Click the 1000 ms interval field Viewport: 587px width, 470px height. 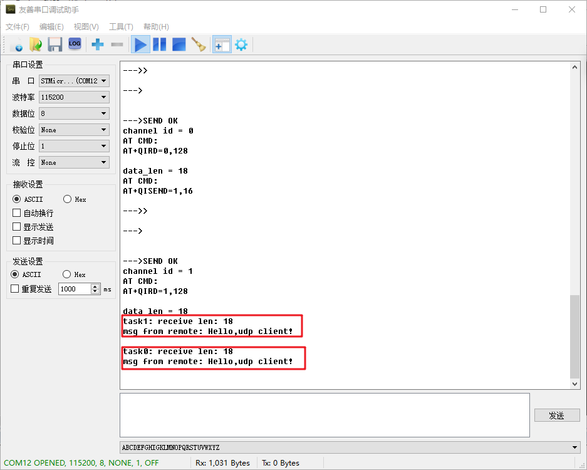click(x=75, y=289)
